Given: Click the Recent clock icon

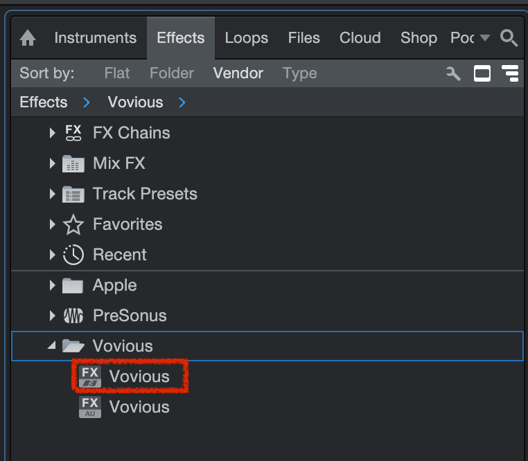Looking at the screenshot, I should click(x=73, y=255).
